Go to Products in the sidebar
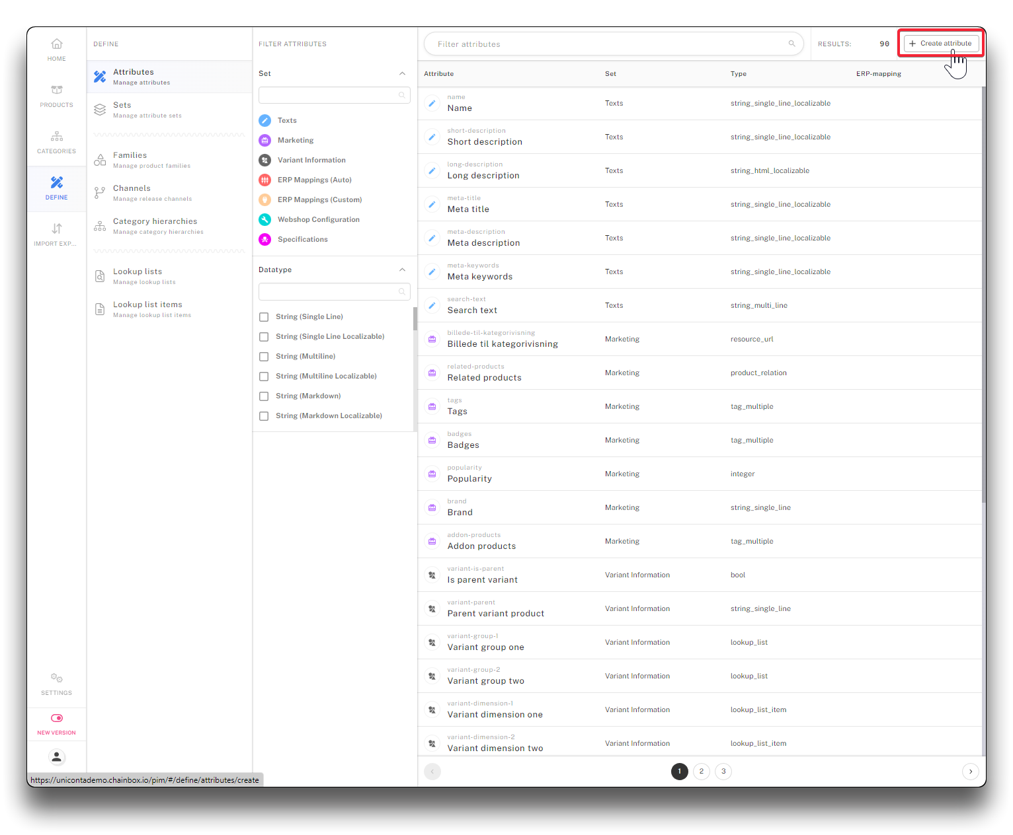This screenshot has width=1013, height=835. (57, 96)
